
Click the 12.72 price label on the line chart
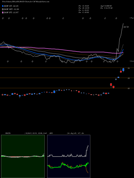126,27
